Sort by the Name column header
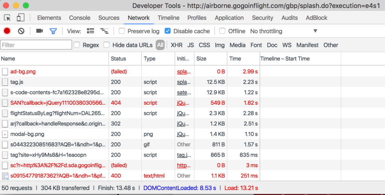 point(54,59)
